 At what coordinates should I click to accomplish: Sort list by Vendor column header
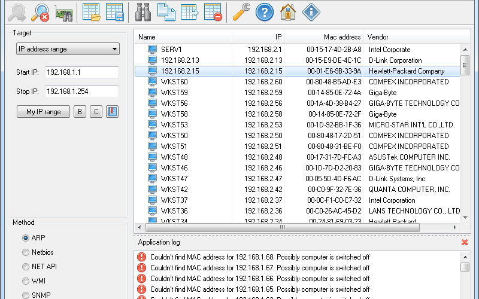click(x=417, y=37)
